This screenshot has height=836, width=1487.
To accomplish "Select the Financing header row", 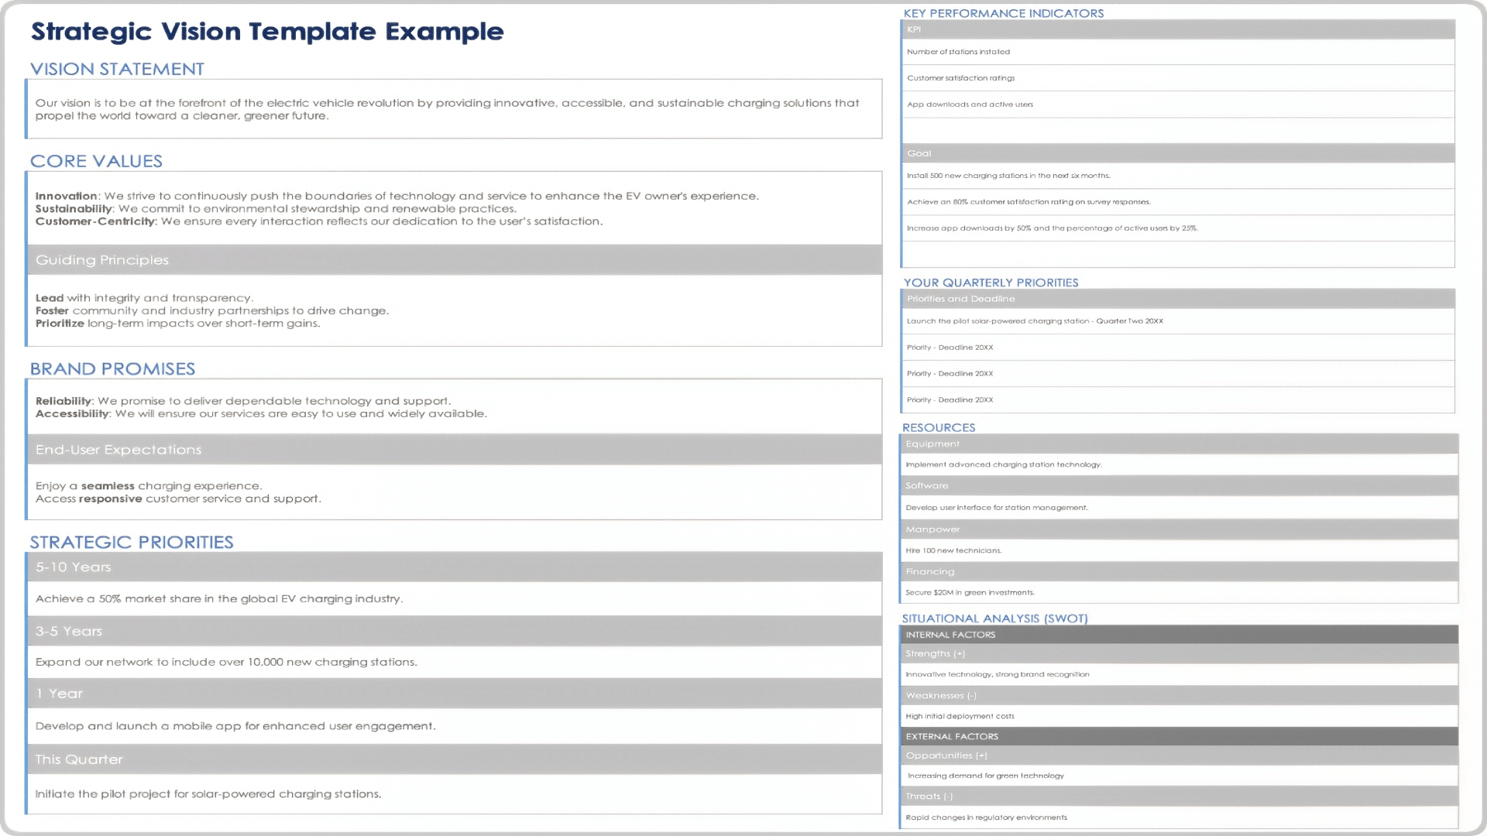I will (1179, 572).
